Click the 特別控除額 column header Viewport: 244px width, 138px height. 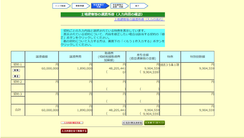pos(197,57)
